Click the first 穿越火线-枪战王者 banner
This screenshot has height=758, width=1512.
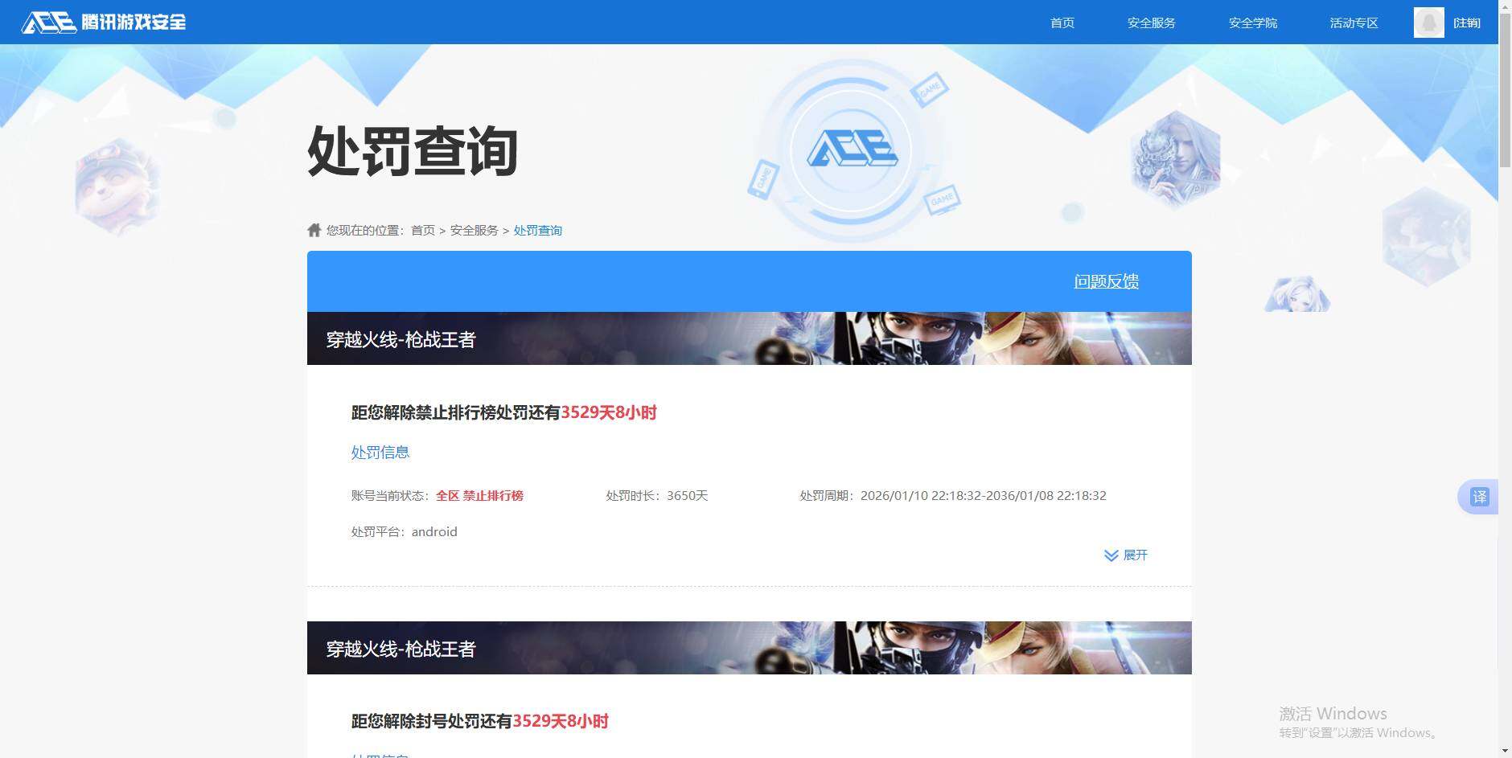(x=750, y=338)
